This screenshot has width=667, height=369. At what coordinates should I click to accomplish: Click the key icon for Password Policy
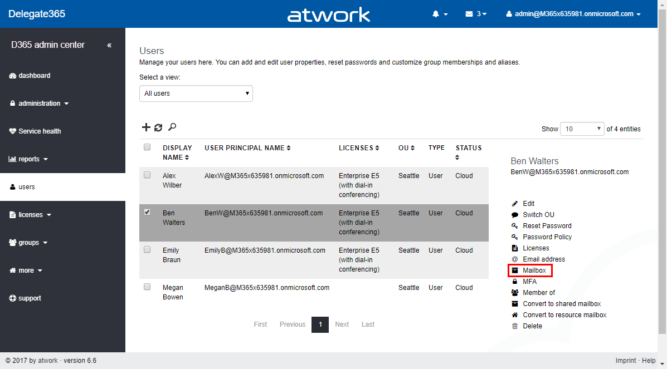tap(515, 237)
